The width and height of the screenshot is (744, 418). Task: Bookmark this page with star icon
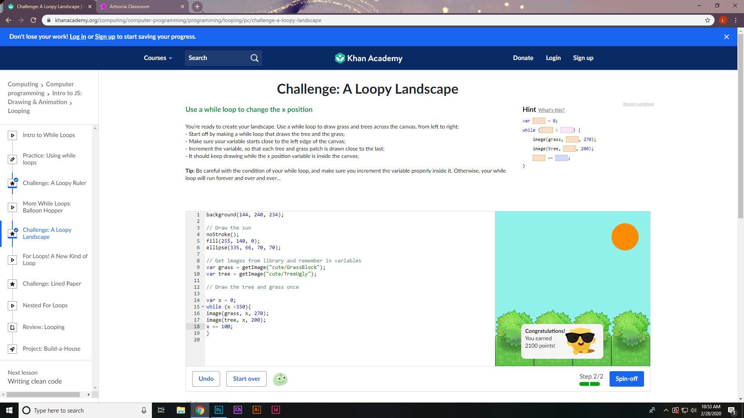[707, 20]
